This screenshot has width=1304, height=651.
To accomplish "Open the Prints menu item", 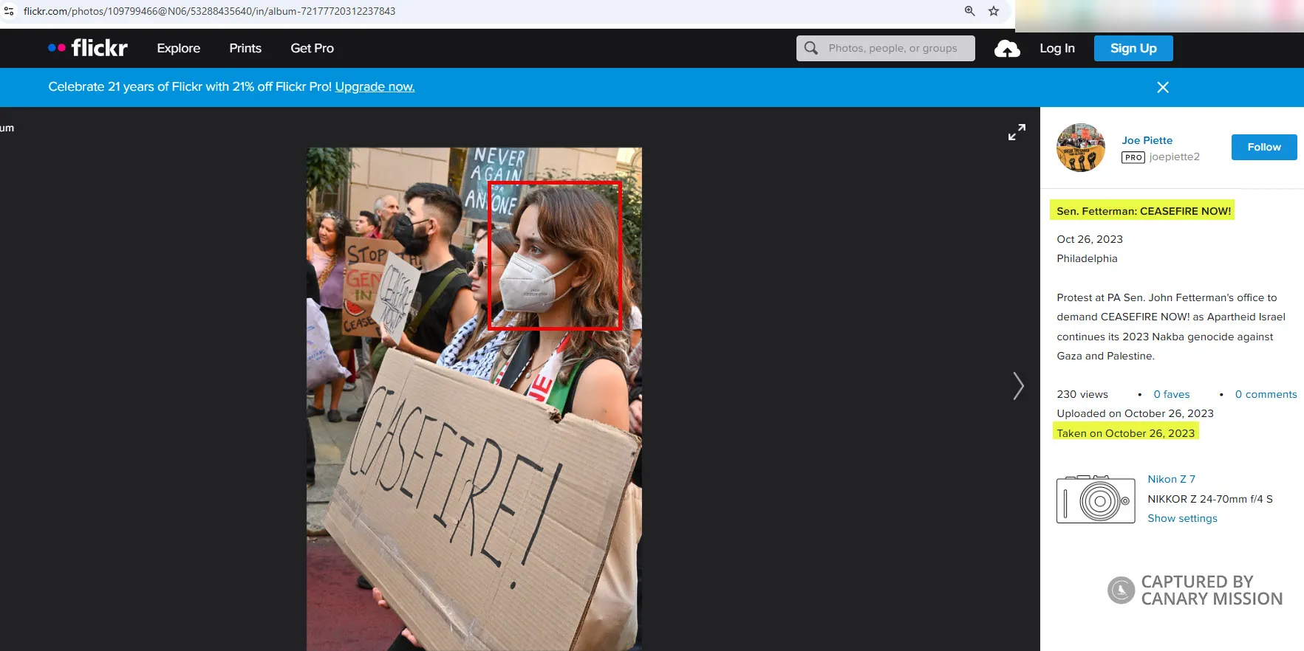I will (245, 48).
